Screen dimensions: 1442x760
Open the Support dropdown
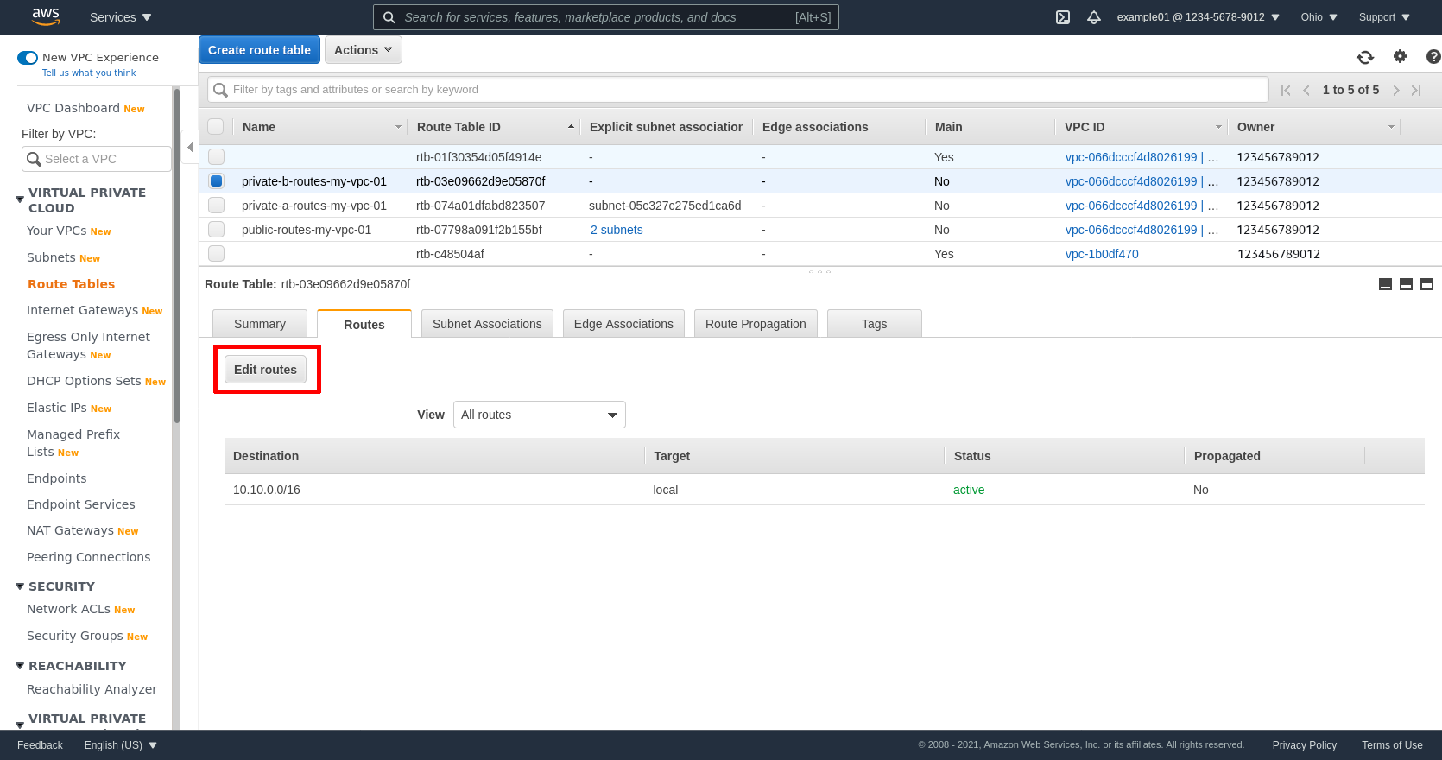tap(1383, 17)
